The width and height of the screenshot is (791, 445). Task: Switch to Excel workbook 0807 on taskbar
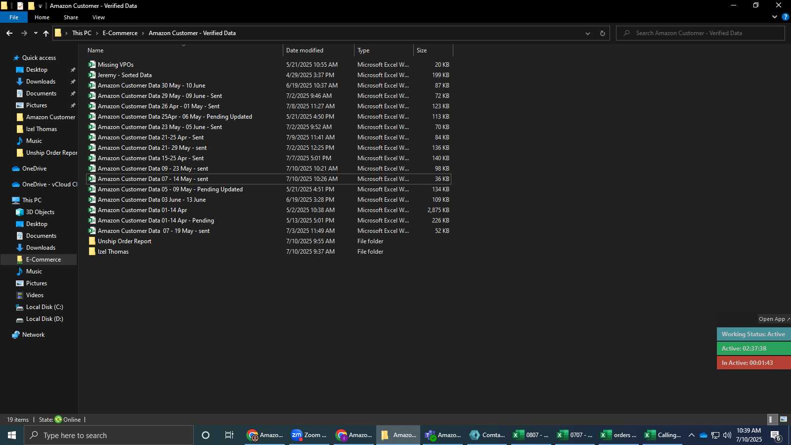(531, 435)
